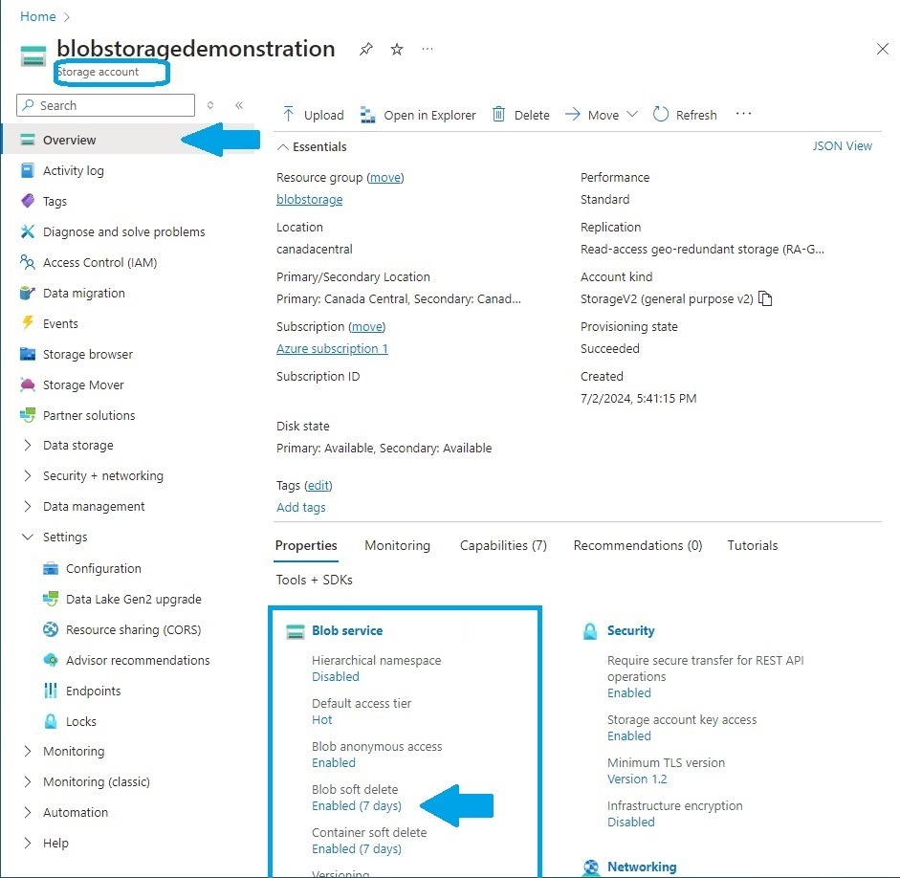Switch to the Properties tab
The height and width of the screenshot is (878, 900).
tap(306, 546)
